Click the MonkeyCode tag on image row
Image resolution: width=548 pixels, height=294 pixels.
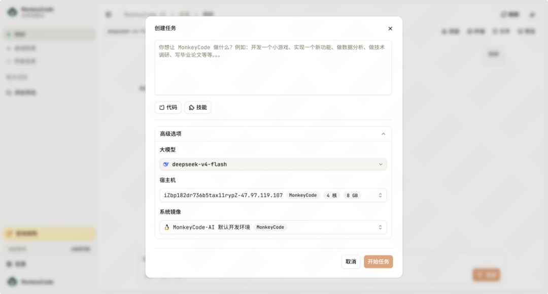[x=270, y=227]
